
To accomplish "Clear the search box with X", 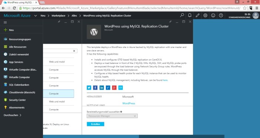I will pyautogui.click(x=74, y=51).
